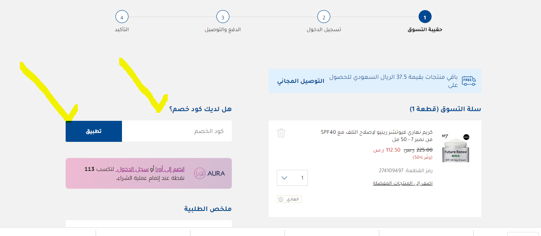
Task: Click the هل لديك كود خصم؟ heading
Action: [201, 109]
